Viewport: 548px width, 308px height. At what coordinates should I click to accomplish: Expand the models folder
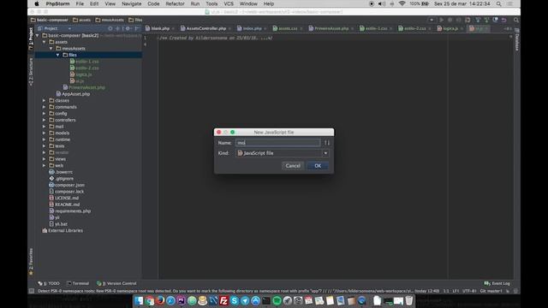point(44,133)
